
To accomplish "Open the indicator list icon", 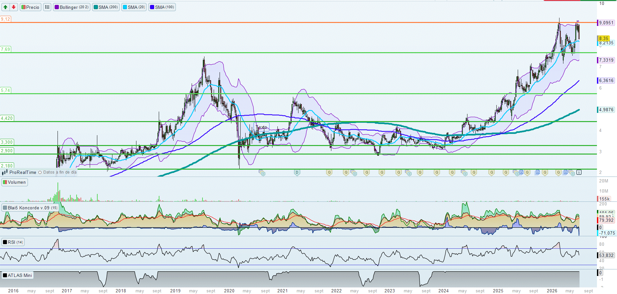I will coord(47,7).
